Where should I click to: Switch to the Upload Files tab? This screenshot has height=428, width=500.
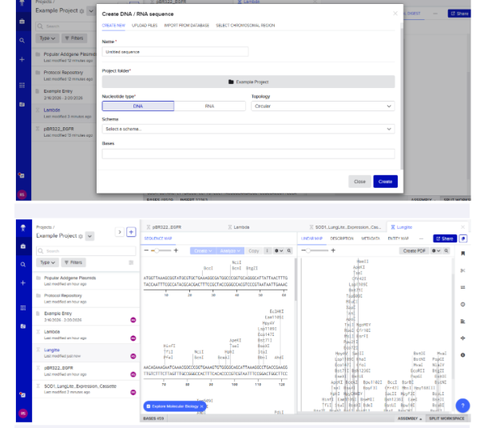145,26
